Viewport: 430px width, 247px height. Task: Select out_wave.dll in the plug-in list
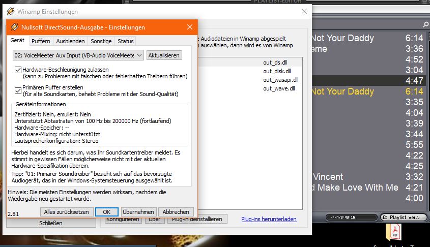coord(279,88)
